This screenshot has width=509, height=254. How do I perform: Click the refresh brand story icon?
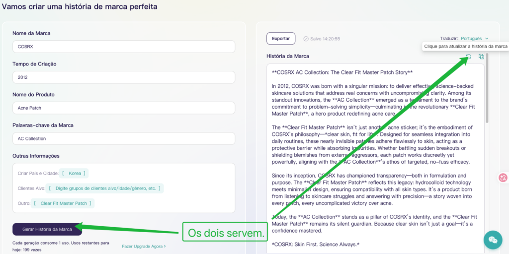[469, 57]
